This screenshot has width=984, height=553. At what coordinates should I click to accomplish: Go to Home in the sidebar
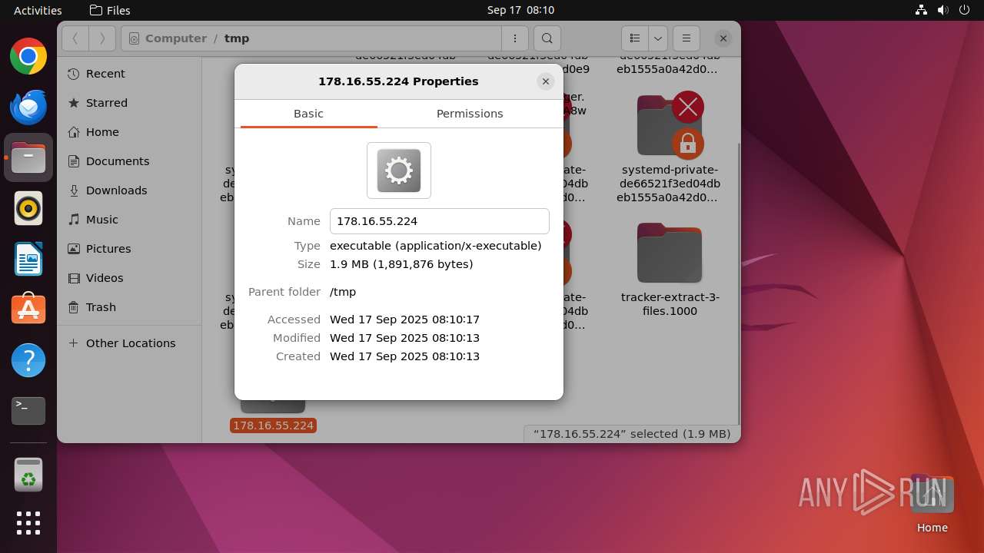tap(129, 132)
